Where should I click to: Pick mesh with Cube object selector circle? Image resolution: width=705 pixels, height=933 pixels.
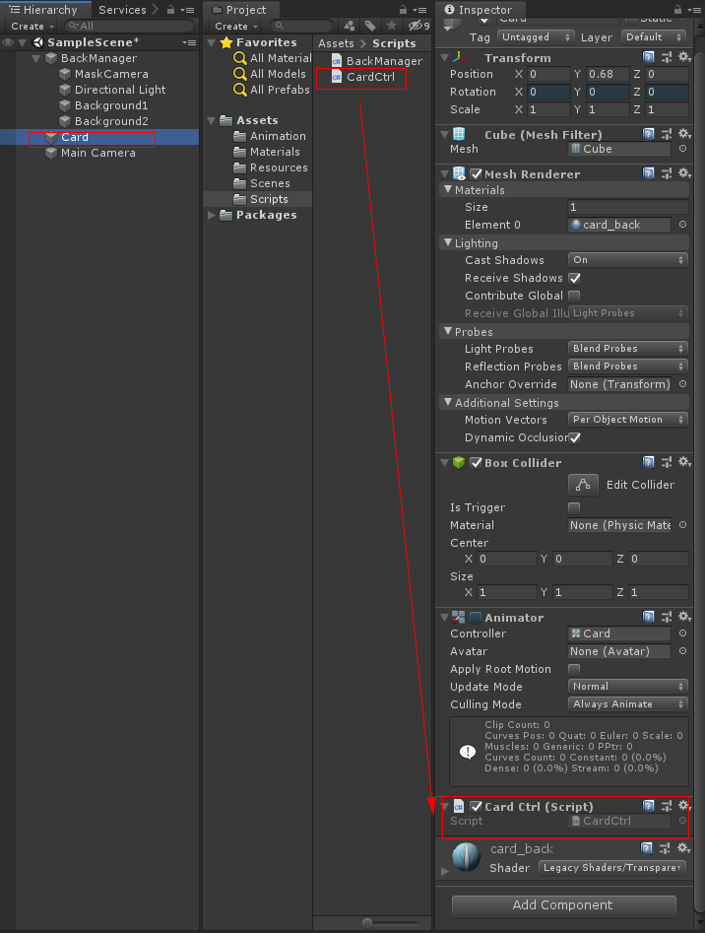pyautogui.click(x=683, y=149)
